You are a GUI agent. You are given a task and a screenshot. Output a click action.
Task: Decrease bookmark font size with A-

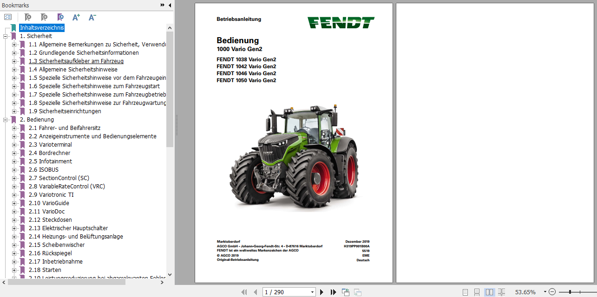92,17
